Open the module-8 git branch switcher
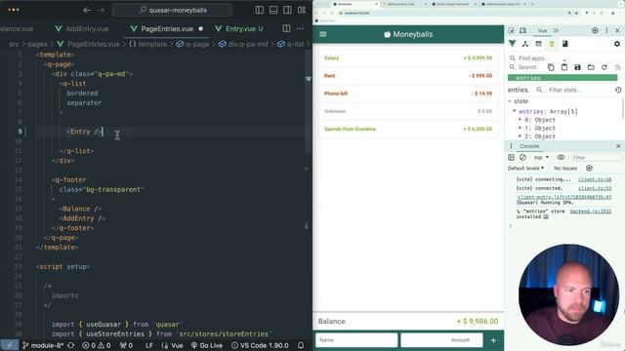 pyautogui.click(x=42, y=345)
